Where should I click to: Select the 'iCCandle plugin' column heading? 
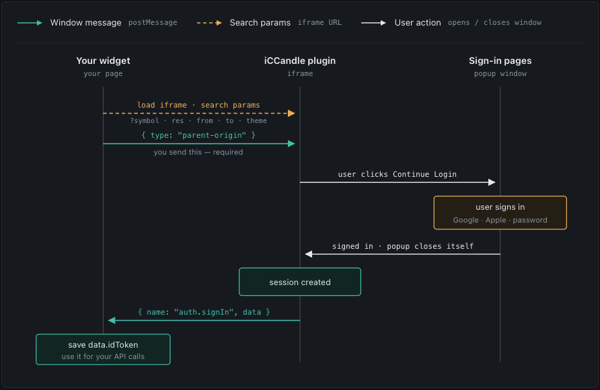pyautogui.click(x=299, y=61)
